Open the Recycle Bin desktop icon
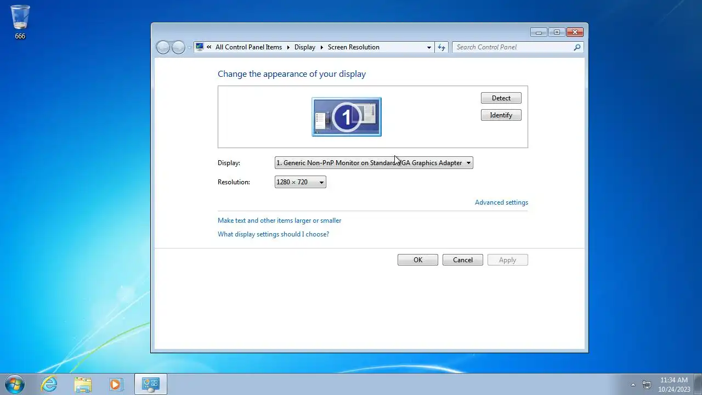The image size is (702, 395). pos(20,22)
